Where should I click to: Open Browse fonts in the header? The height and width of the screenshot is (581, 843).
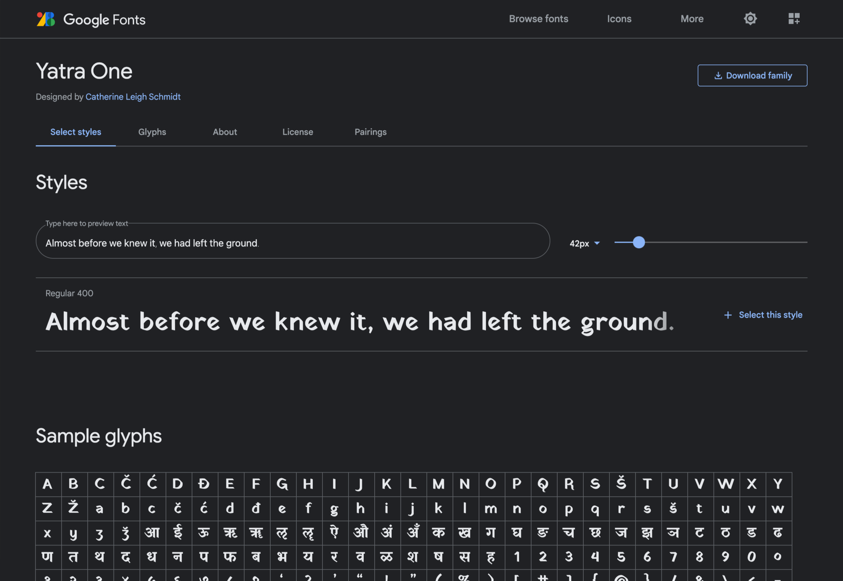pos(539,19)
